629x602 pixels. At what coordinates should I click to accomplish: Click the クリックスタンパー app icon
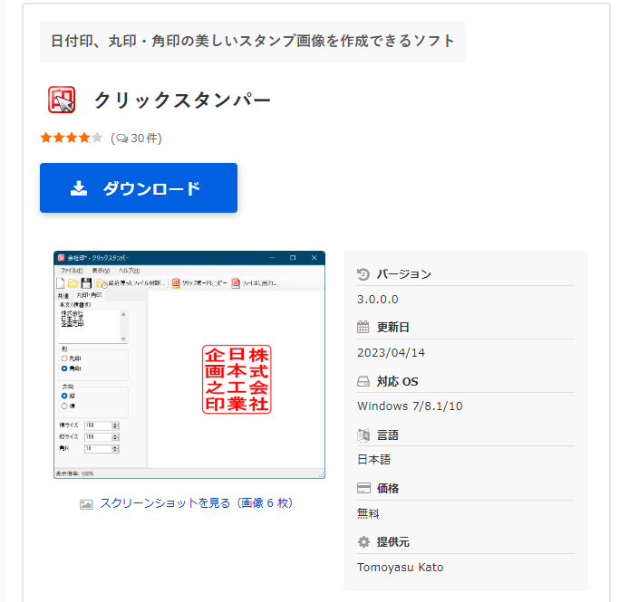tap(62, 100)
